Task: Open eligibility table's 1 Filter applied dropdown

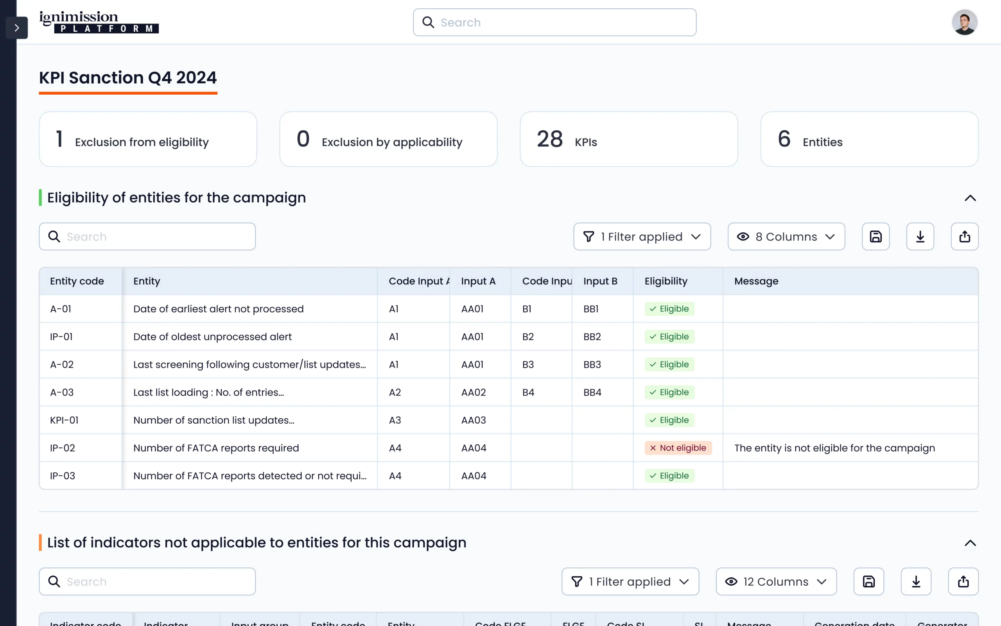Action: (x=642, y=236)
